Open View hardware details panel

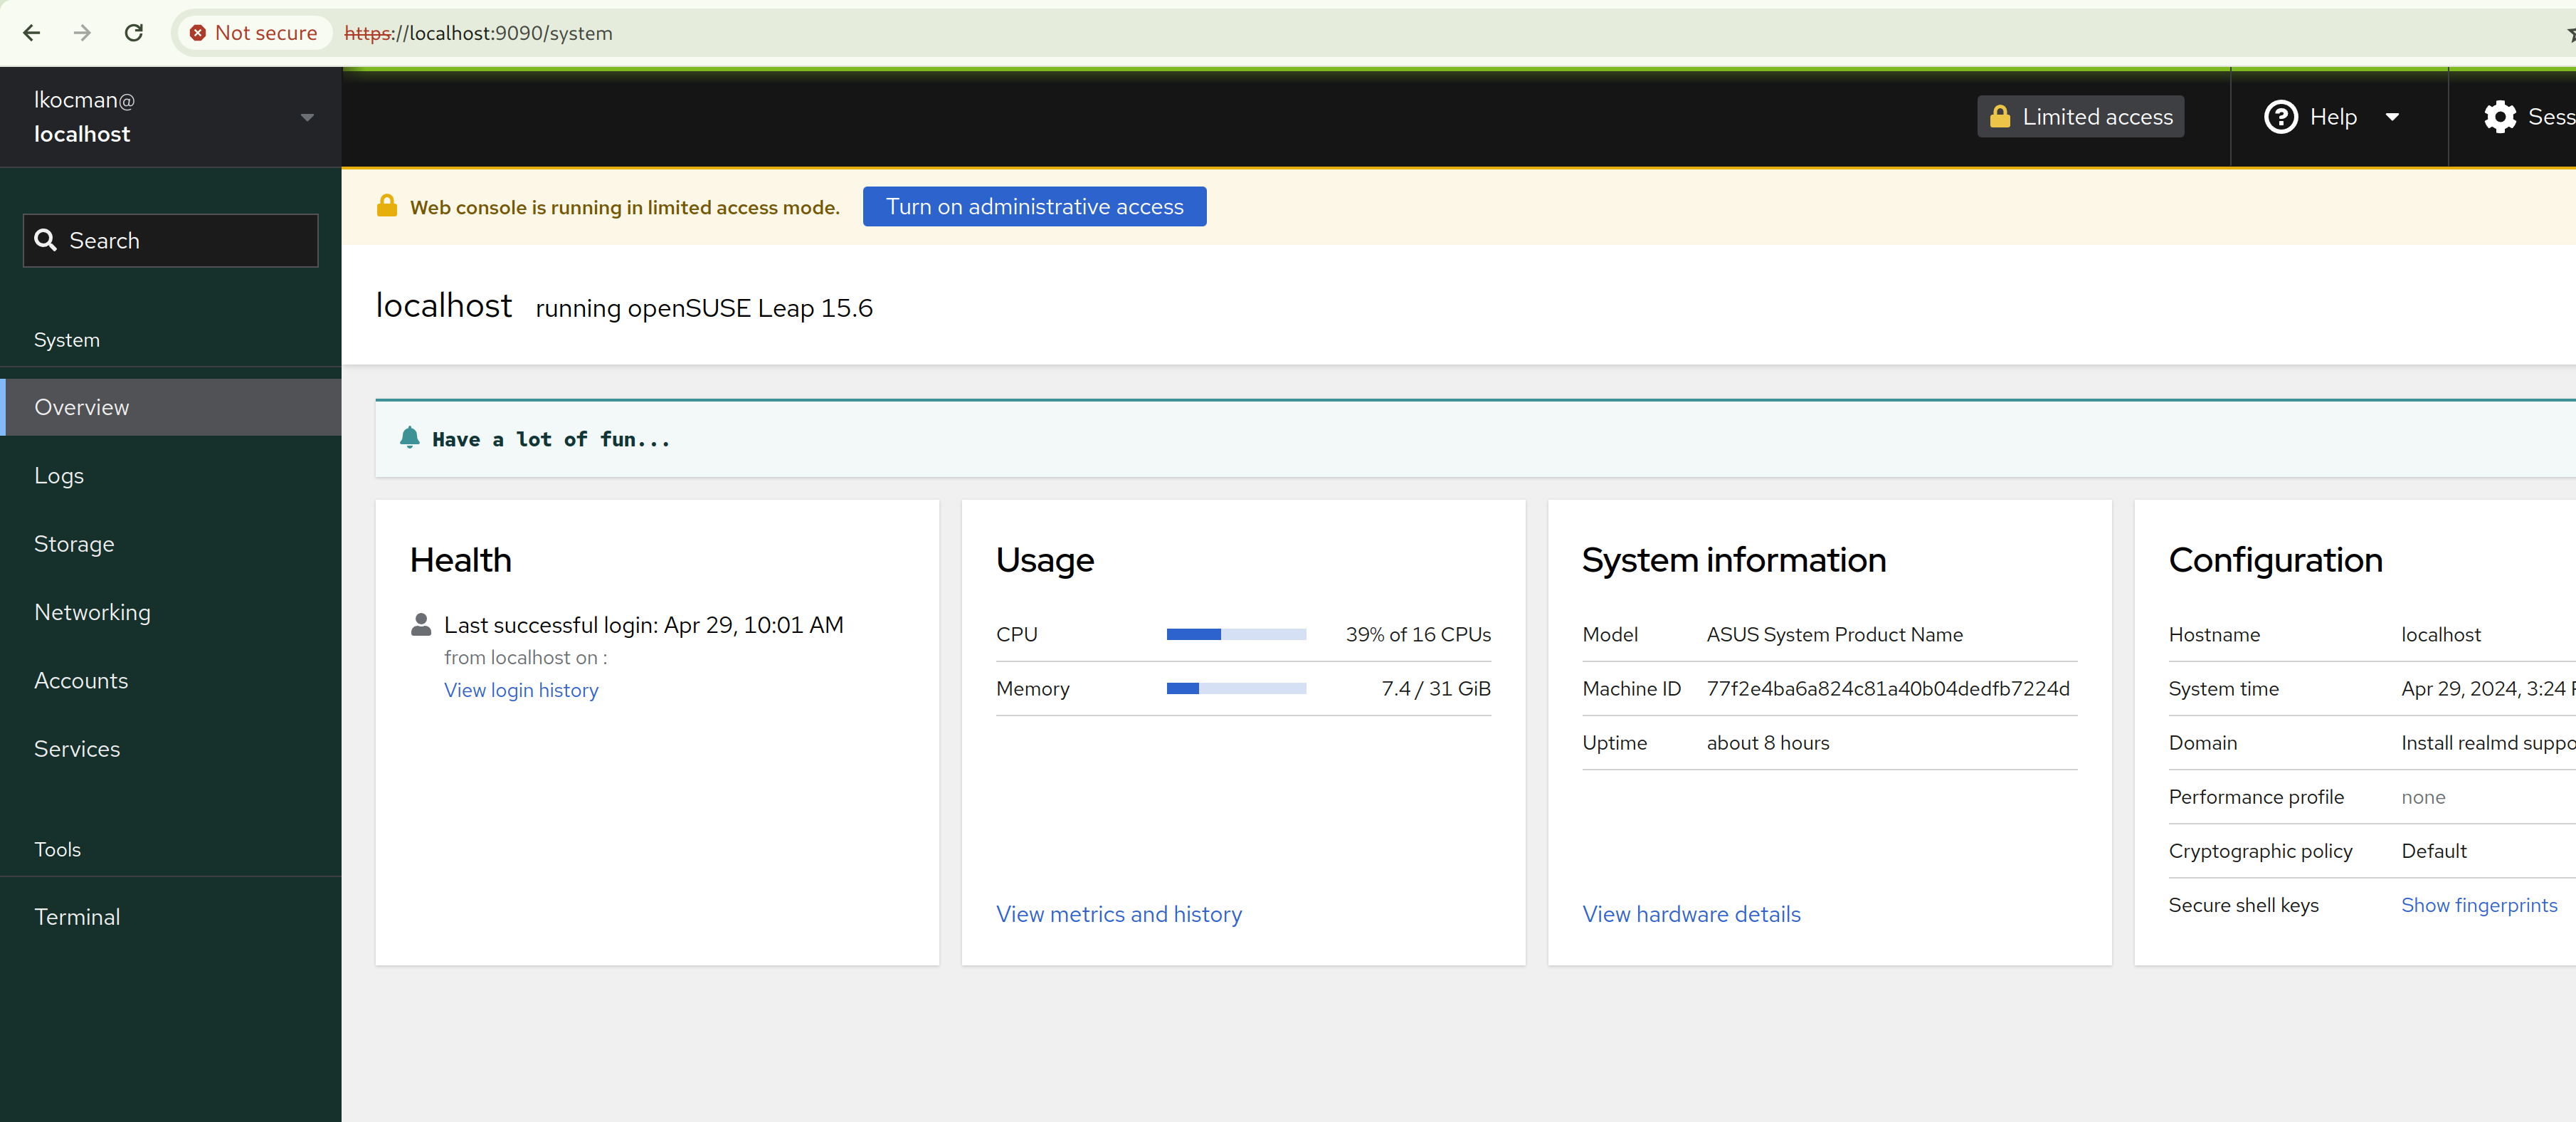(1691, 913)
